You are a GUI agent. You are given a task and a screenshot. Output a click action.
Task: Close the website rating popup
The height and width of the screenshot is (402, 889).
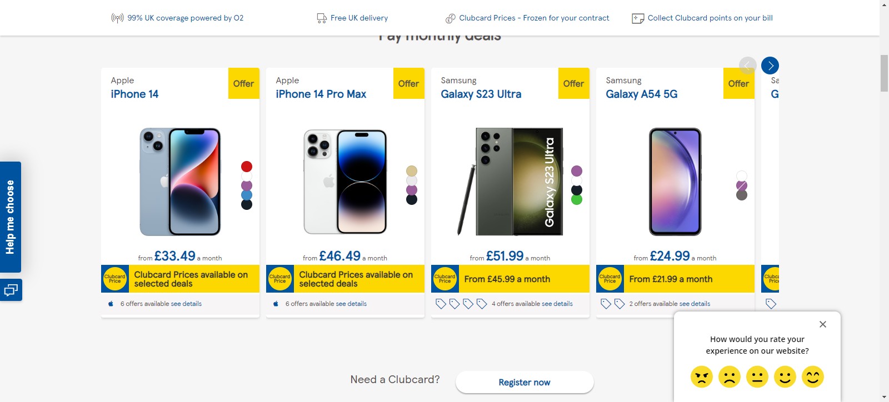[x=823, y=324]
